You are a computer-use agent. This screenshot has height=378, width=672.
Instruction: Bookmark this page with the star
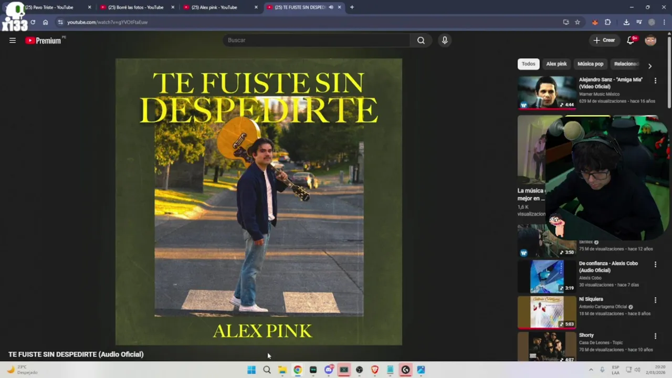[577, 22]
